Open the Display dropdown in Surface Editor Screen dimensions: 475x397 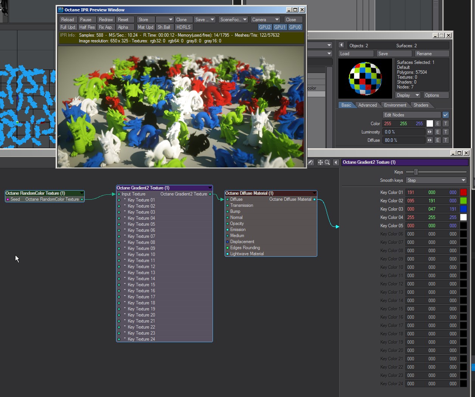408,95
